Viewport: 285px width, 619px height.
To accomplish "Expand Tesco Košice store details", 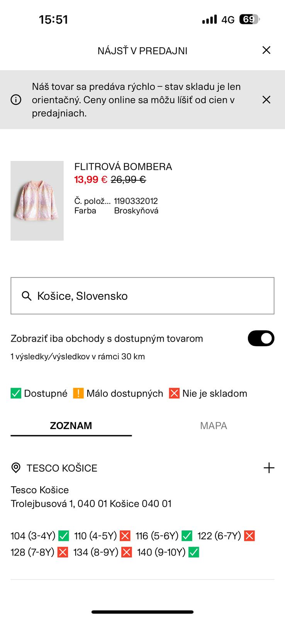I will click(269, 468).
